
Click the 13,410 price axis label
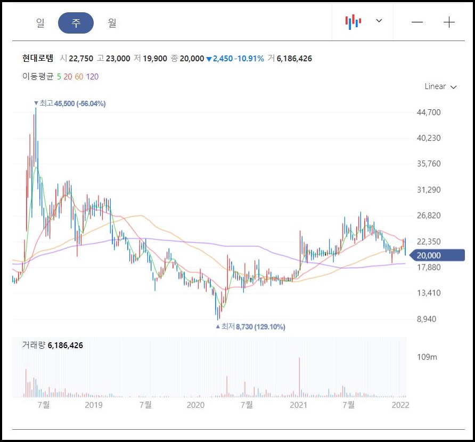click(x=429, y=293)
